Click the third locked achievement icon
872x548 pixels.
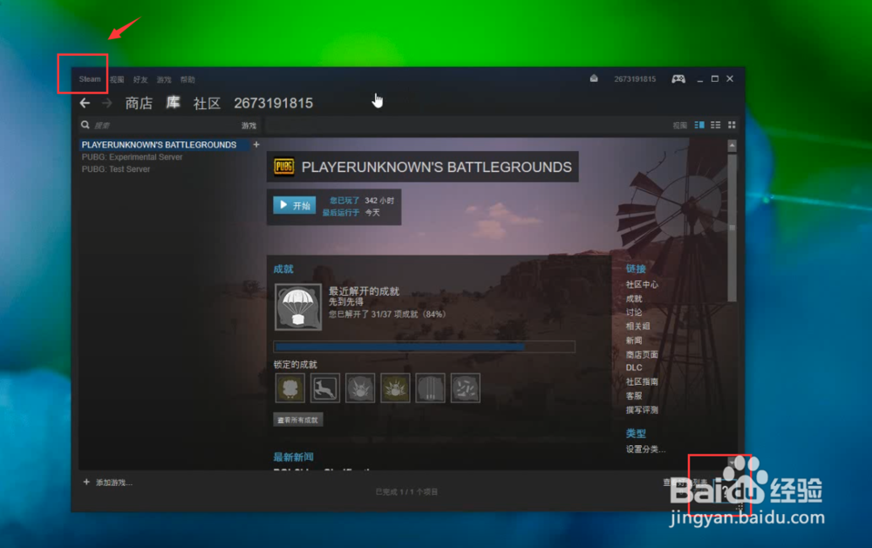pyautogui.click(x=360, y=387)
